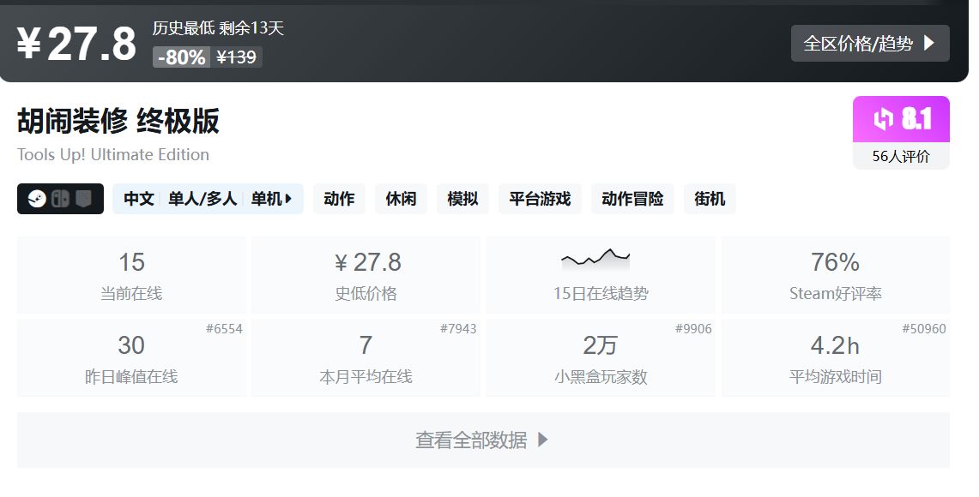Select the 动作冒险 tag

[632, 199]
